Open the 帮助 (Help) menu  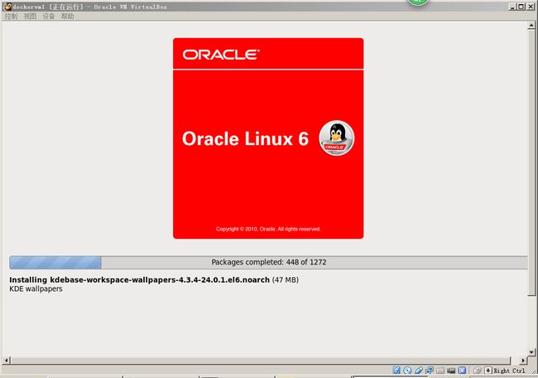click(67, 16)
